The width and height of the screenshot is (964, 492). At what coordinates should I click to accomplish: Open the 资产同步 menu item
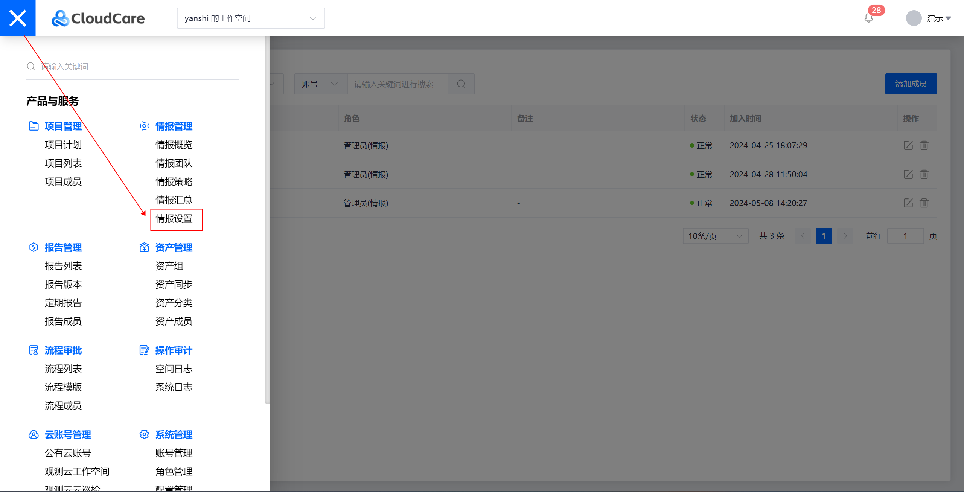click(174, 285)
